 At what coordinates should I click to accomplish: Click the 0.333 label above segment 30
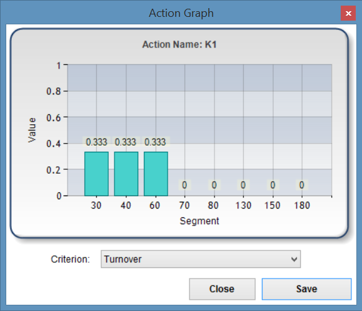(96, 142)
